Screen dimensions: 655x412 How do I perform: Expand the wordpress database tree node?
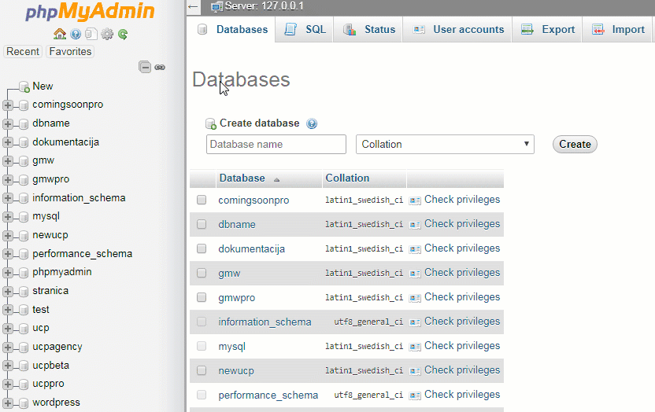pyautogui.click(x=8, y=403)
